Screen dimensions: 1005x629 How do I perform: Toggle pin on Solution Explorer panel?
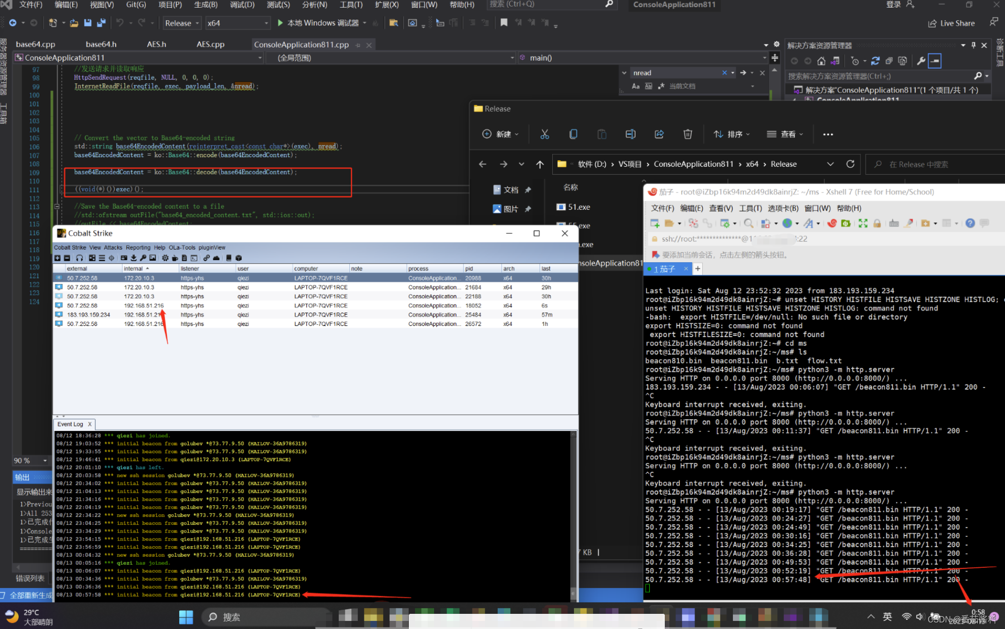[x=974, y=45]
